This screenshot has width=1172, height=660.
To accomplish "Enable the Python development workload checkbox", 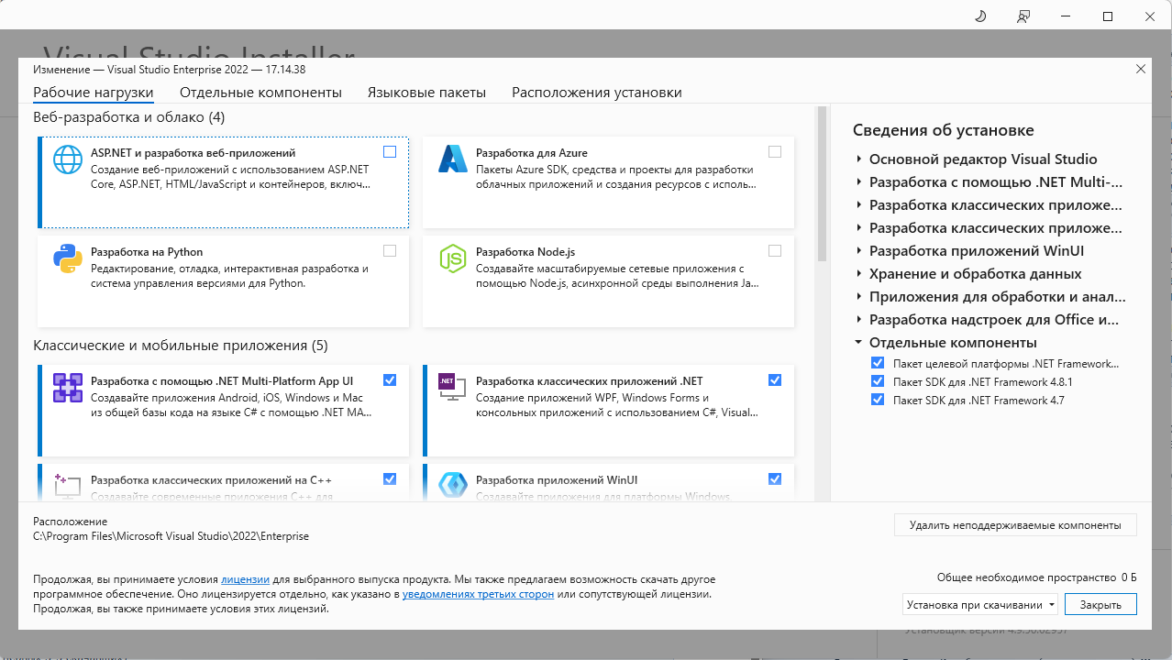I will pos(390,251).
